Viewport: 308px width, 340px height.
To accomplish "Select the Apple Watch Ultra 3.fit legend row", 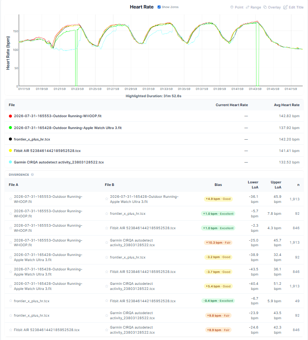I will (x=154, y=128).
